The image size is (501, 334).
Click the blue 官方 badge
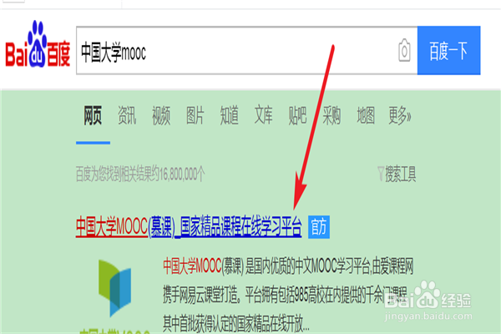coord(319,227)
